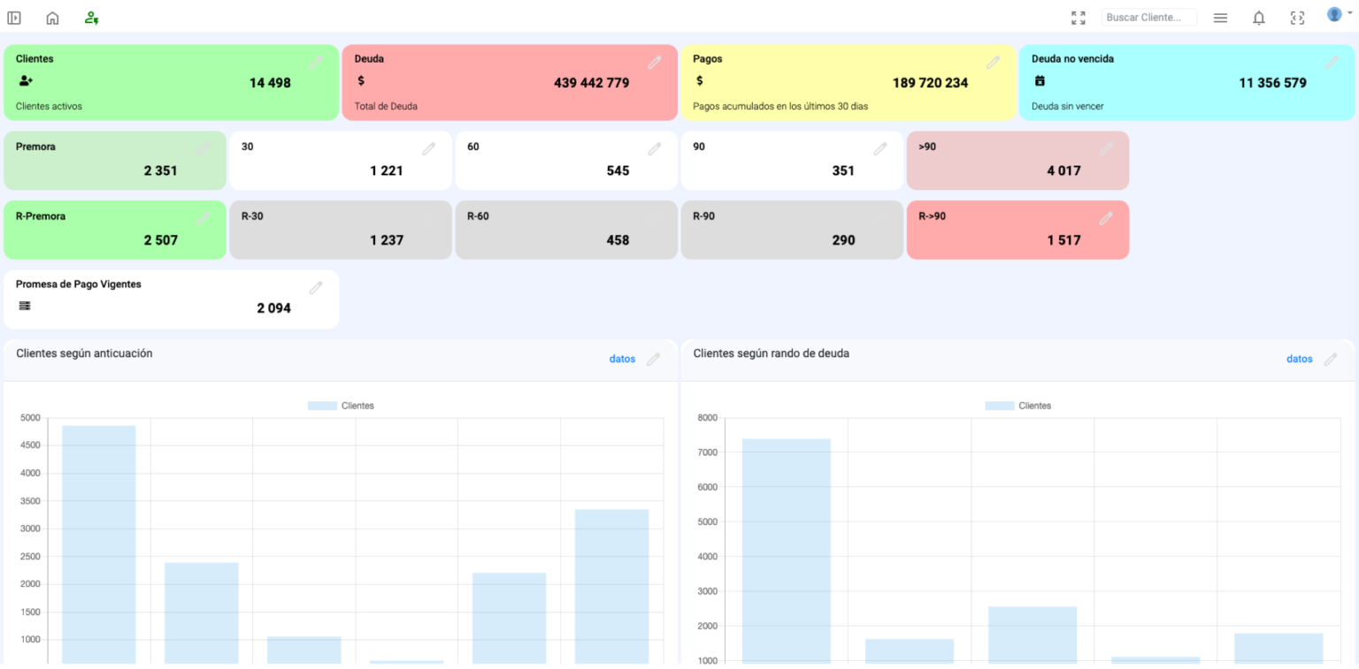Select the Premora card
Image resolution: width=1359 pixels, height=669 pixels.
coord(115,160)
